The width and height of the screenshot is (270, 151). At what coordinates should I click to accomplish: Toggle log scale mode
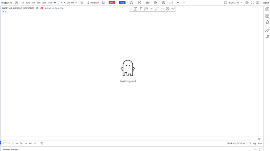coord(254,144)
